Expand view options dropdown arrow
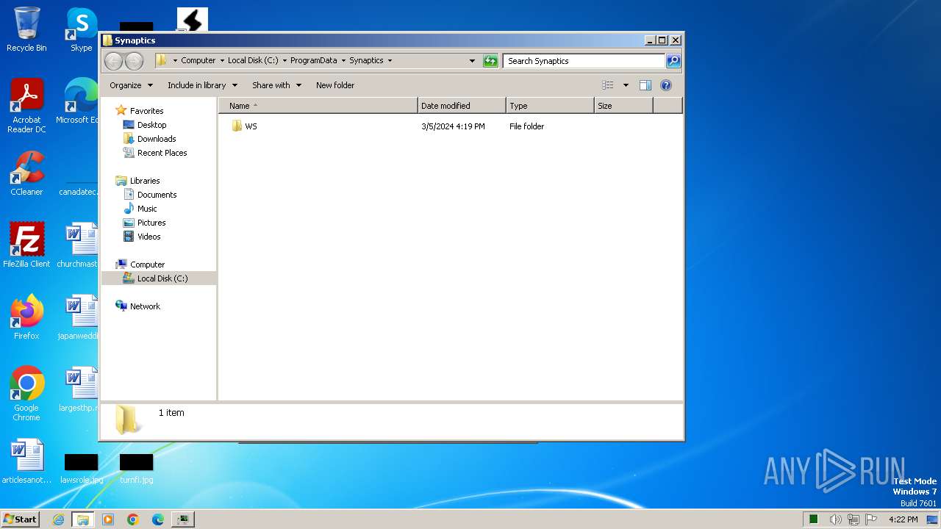Screen dimensions: 941x529 626,85
